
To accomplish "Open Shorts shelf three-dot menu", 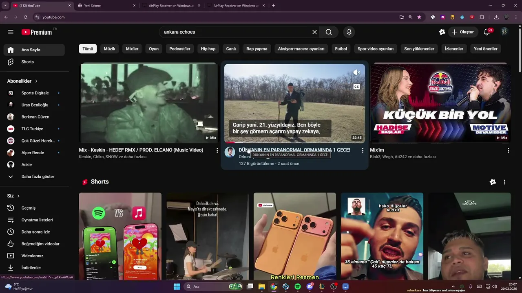I will 504,182.
